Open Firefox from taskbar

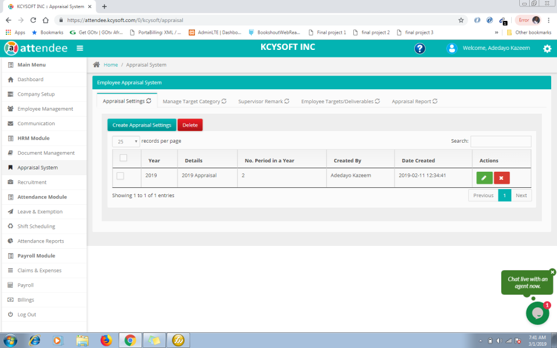106,340
